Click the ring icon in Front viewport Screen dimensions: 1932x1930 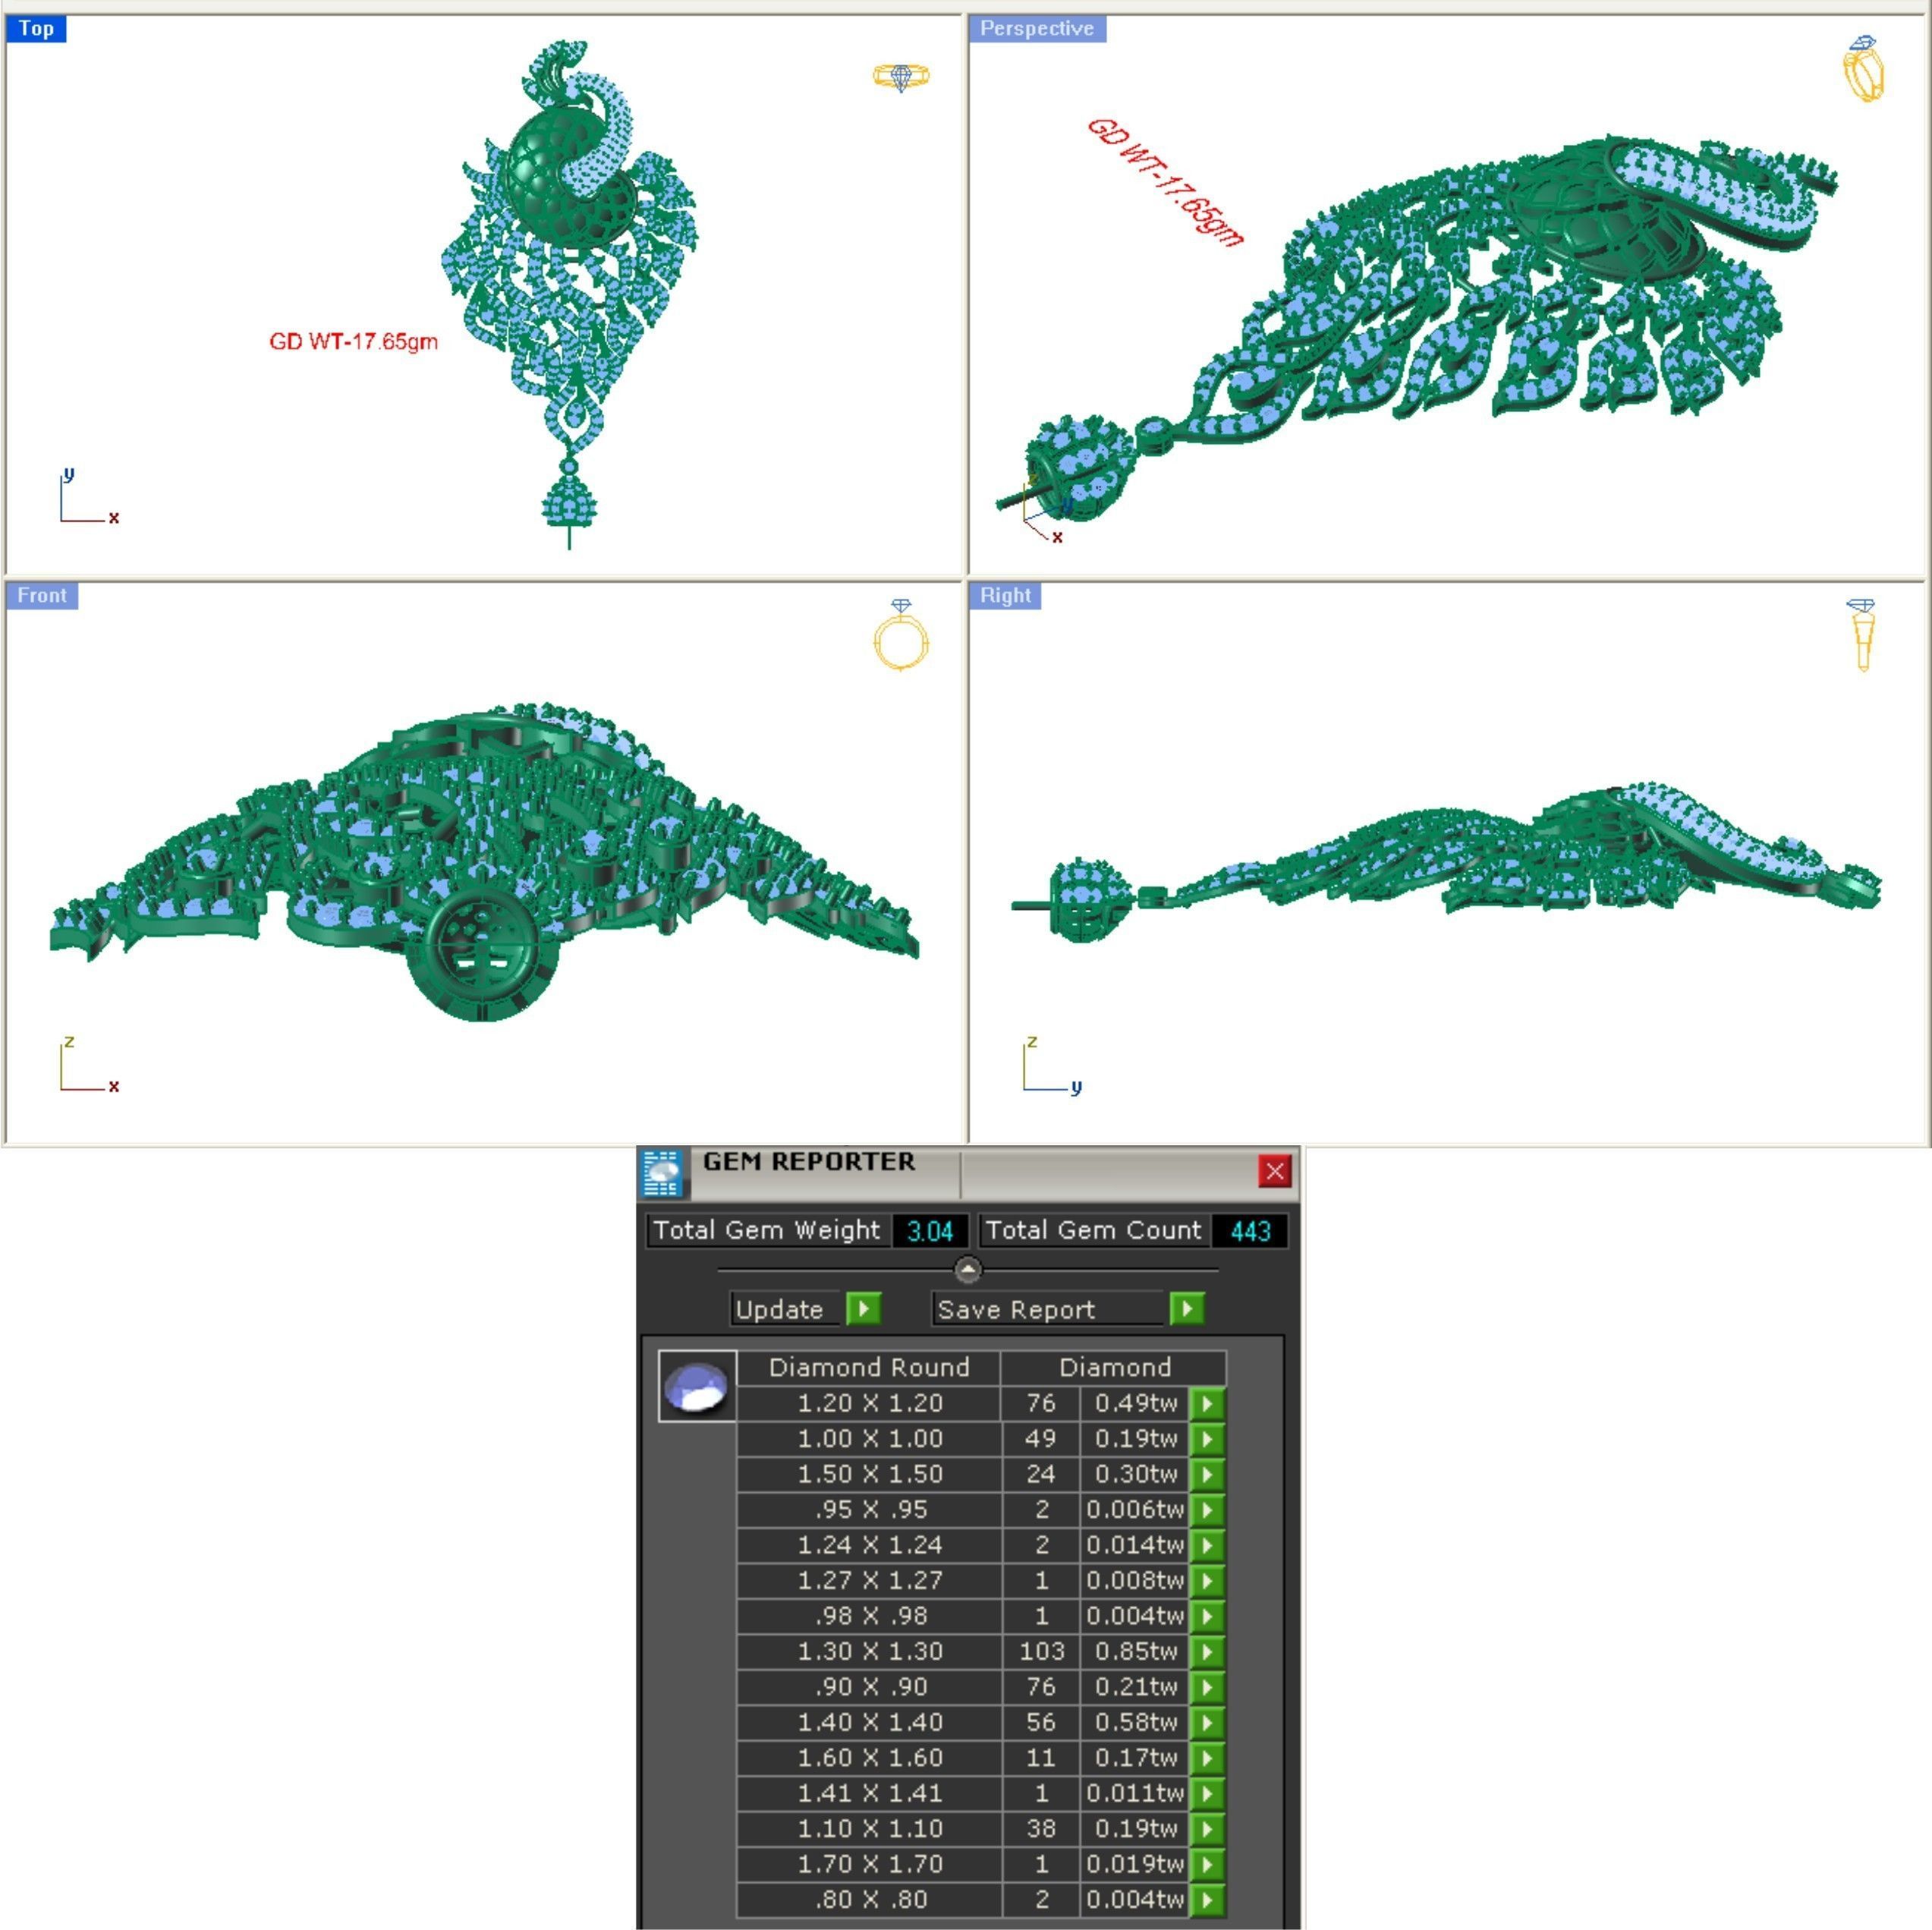coord(901,636)
